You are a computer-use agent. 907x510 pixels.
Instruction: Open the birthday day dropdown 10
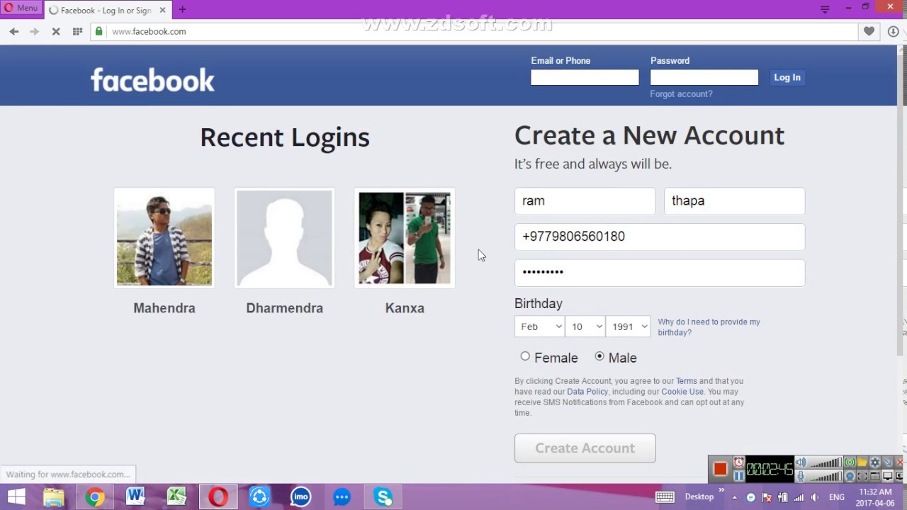pos(585,327)
